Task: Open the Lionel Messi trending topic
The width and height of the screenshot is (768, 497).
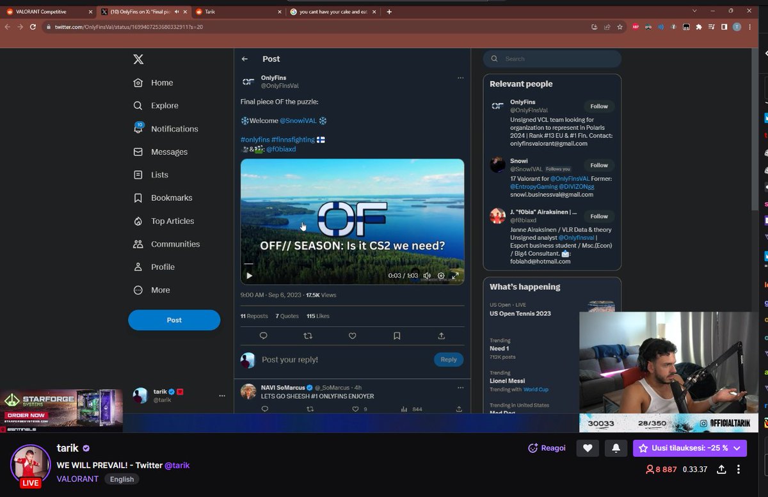Action: click(x=509, y=381)
